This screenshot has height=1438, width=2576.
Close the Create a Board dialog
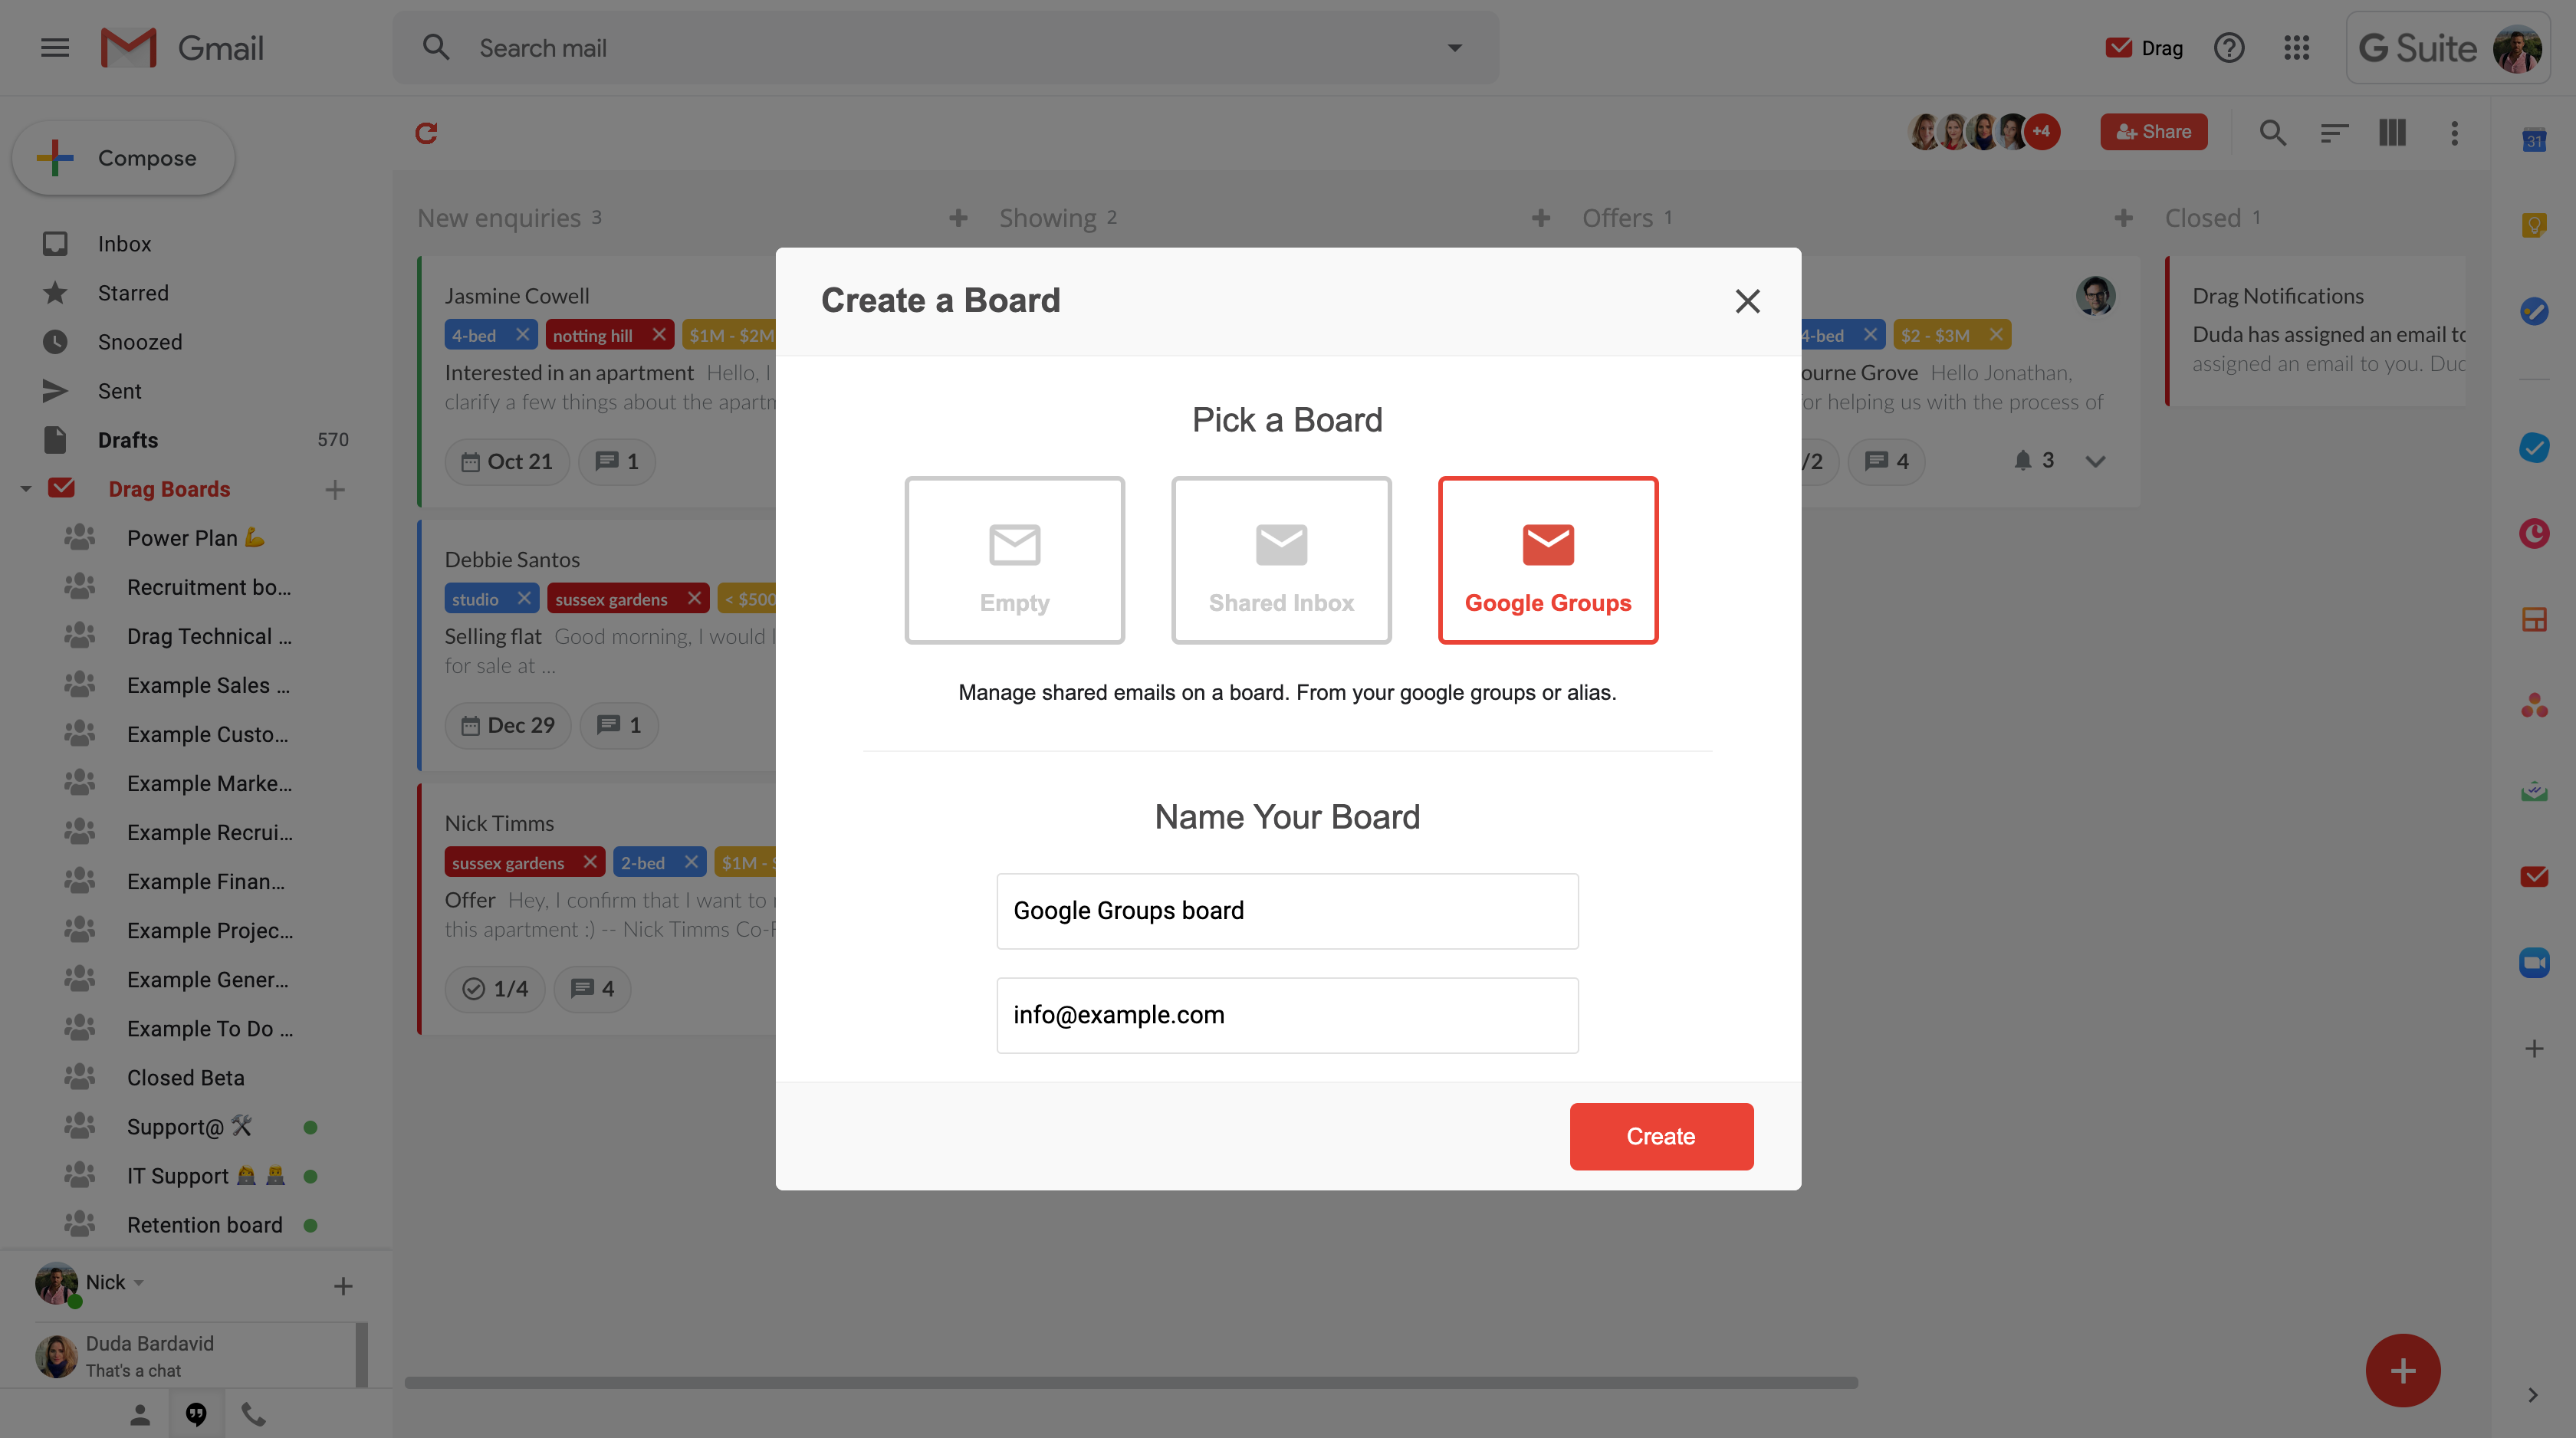tap(1747, 301)
